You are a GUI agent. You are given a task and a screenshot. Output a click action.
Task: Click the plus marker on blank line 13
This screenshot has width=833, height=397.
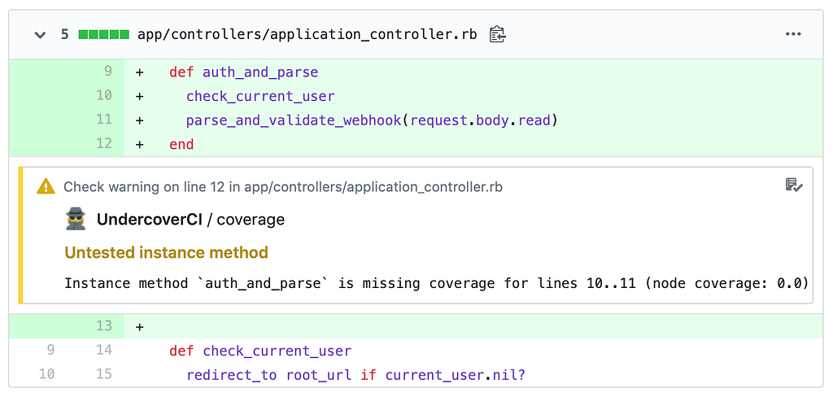[x=140, y=326]
